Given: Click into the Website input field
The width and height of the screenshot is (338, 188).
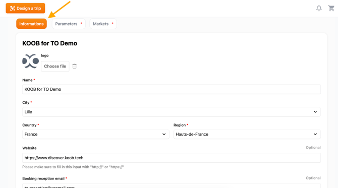Looking at the screenshot, I should pos(172,158).
